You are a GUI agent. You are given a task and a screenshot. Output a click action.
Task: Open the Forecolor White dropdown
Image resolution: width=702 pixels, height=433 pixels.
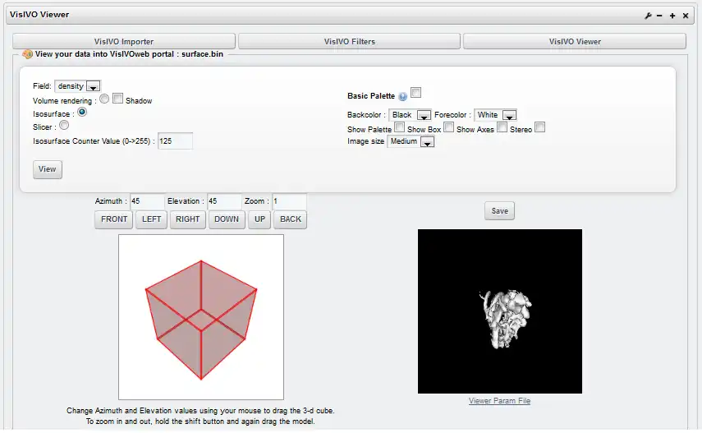495,115
